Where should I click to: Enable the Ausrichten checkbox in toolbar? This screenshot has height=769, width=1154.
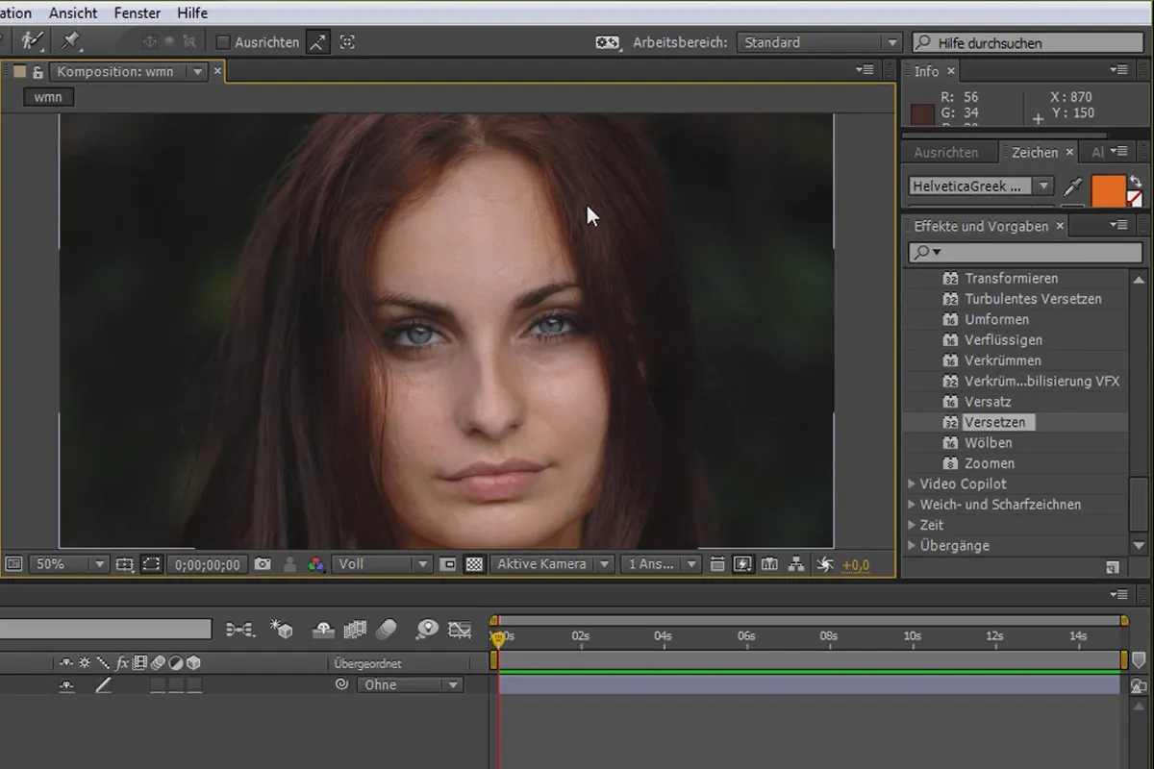pos(223,42)
